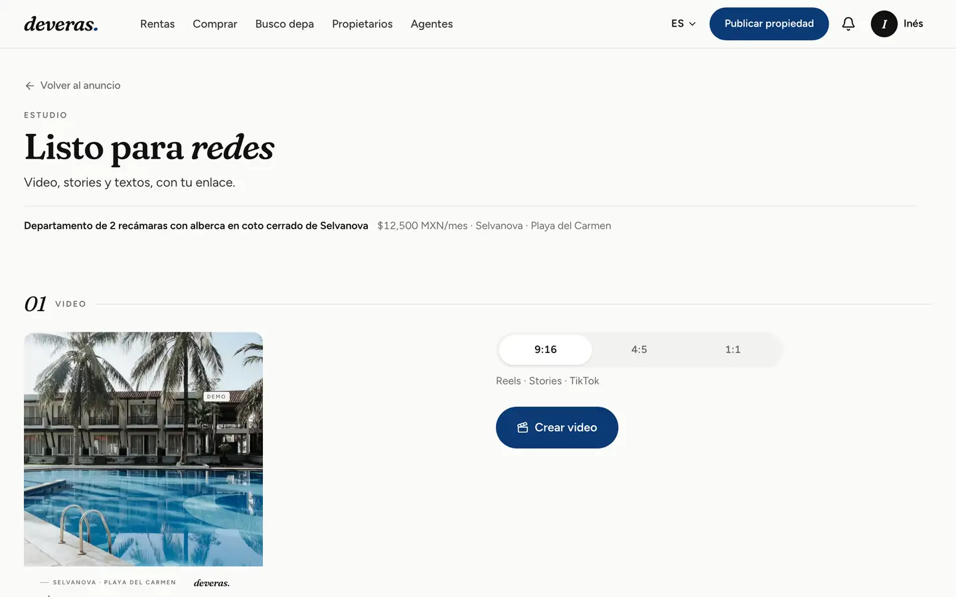Open Busco depa page
Image resolution: width=956 pixels, height=597 pixels.
(x=284, y=24)
